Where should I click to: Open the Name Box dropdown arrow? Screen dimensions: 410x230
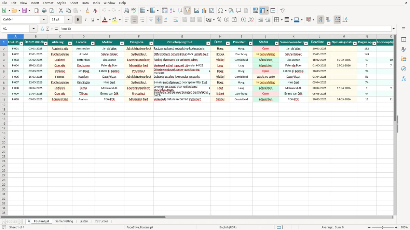(33, 29)
